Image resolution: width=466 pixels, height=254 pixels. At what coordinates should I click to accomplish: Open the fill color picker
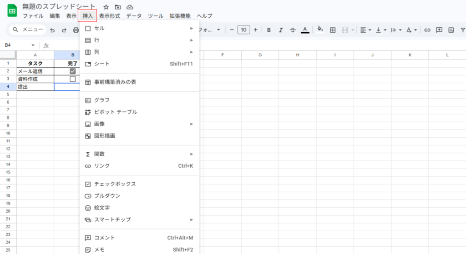[320, 30]
